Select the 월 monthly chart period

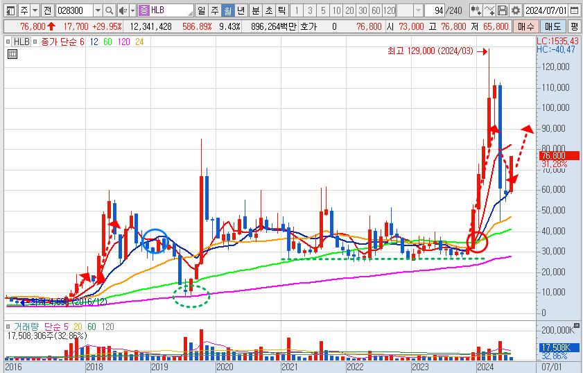click(x=227, y=10)
